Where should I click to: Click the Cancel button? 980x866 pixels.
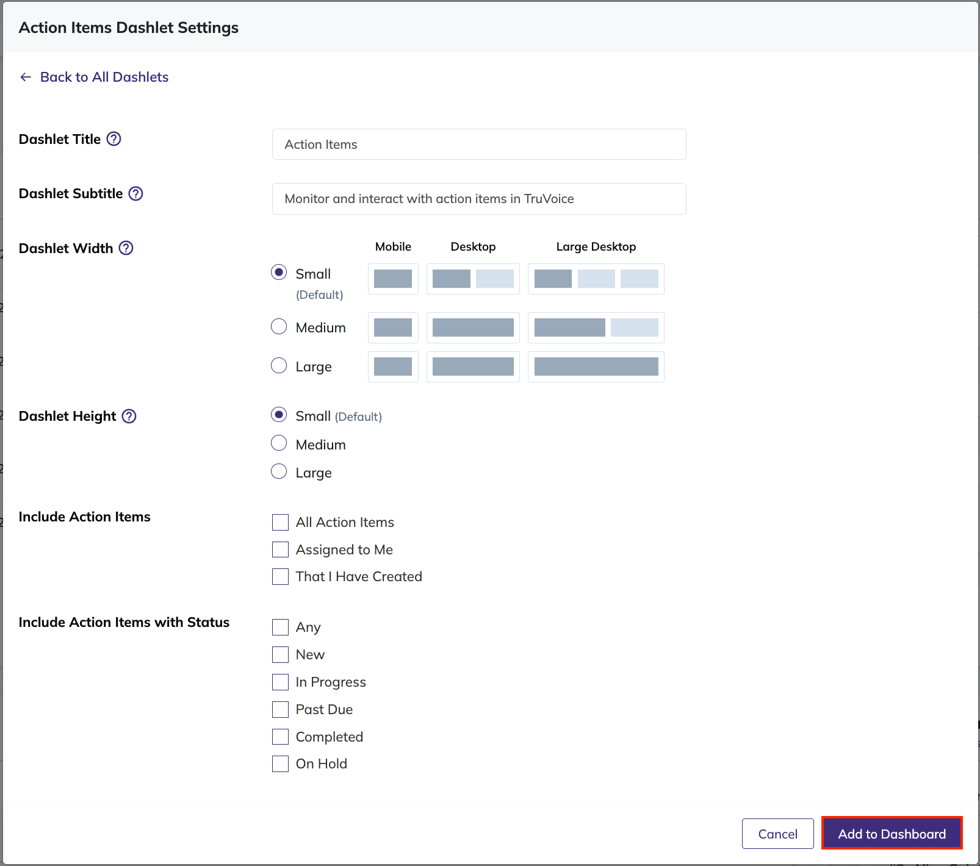778,834
